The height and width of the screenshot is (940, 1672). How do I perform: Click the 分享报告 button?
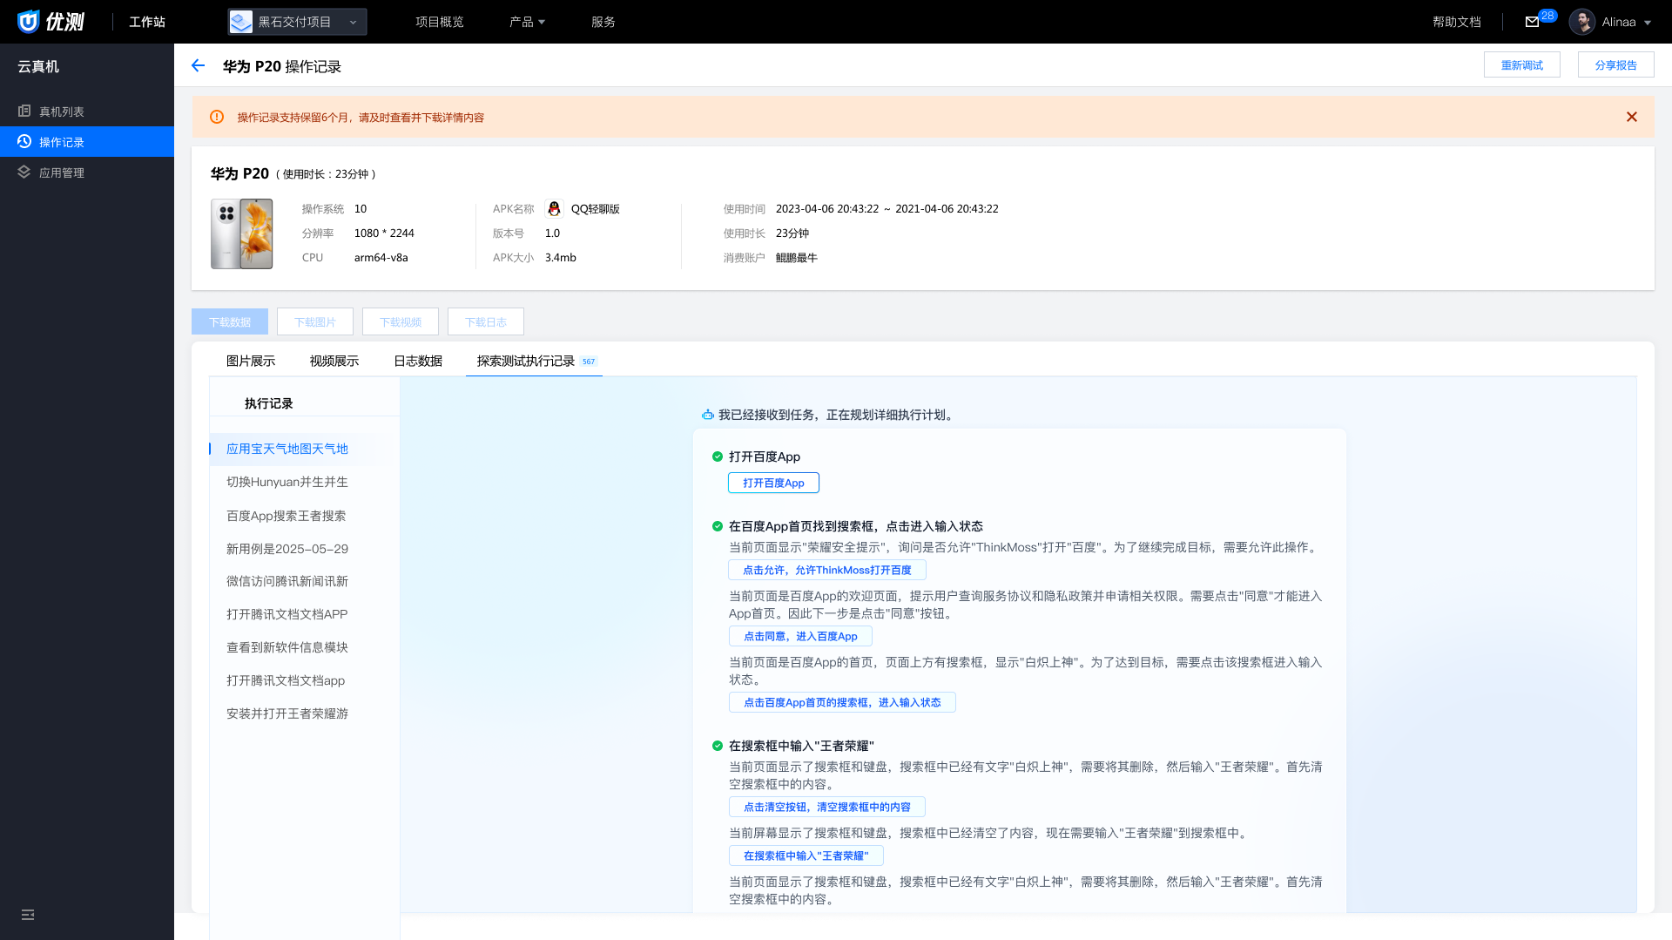coord(1615,65)
